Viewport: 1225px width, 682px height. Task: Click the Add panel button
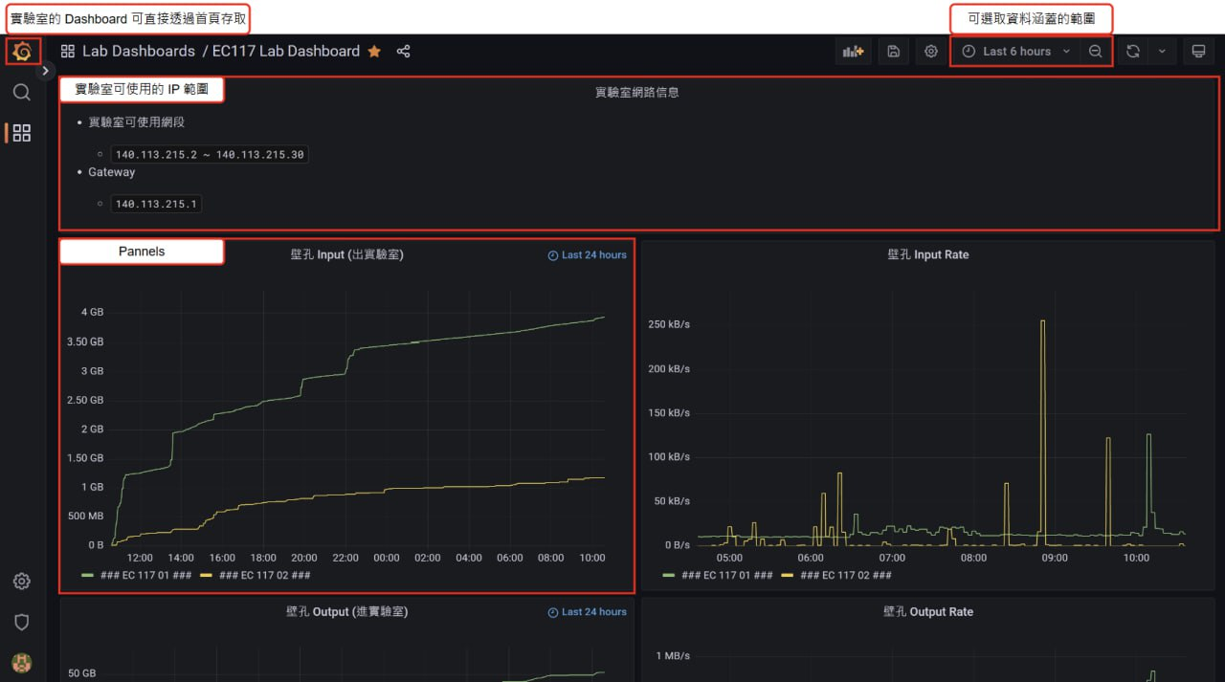pyautogui.click(x=853, y=52)
